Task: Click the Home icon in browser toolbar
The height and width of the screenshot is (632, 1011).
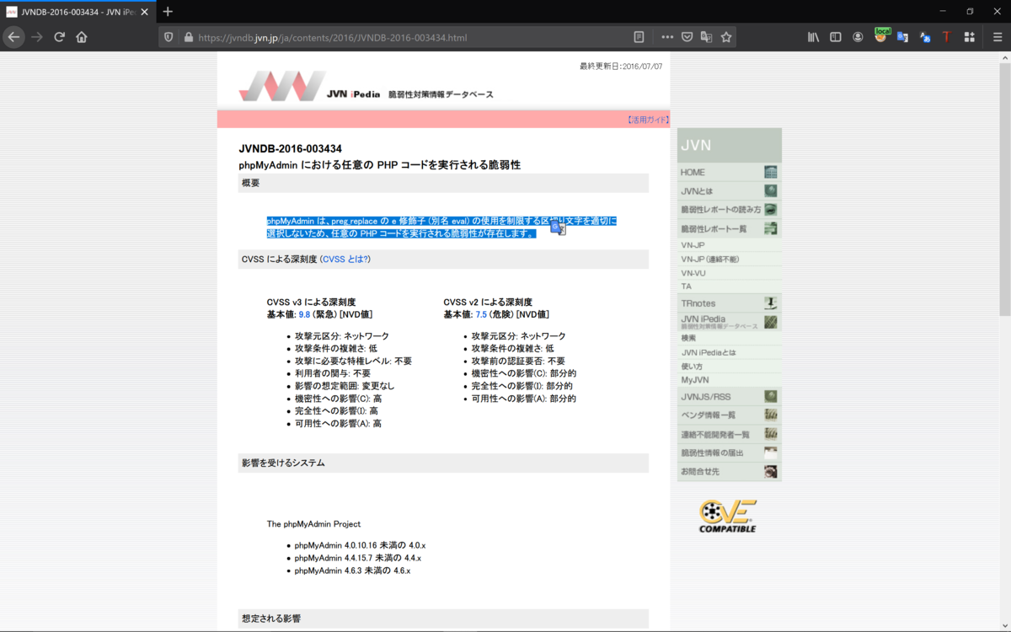Action: (80, 37)
